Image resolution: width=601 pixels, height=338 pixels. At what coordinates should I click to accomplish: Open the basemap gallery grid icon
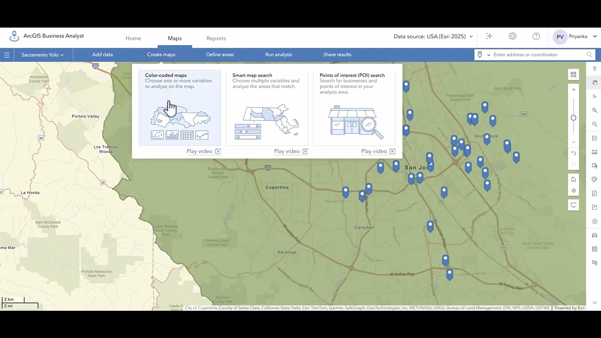tap(573, 74)
